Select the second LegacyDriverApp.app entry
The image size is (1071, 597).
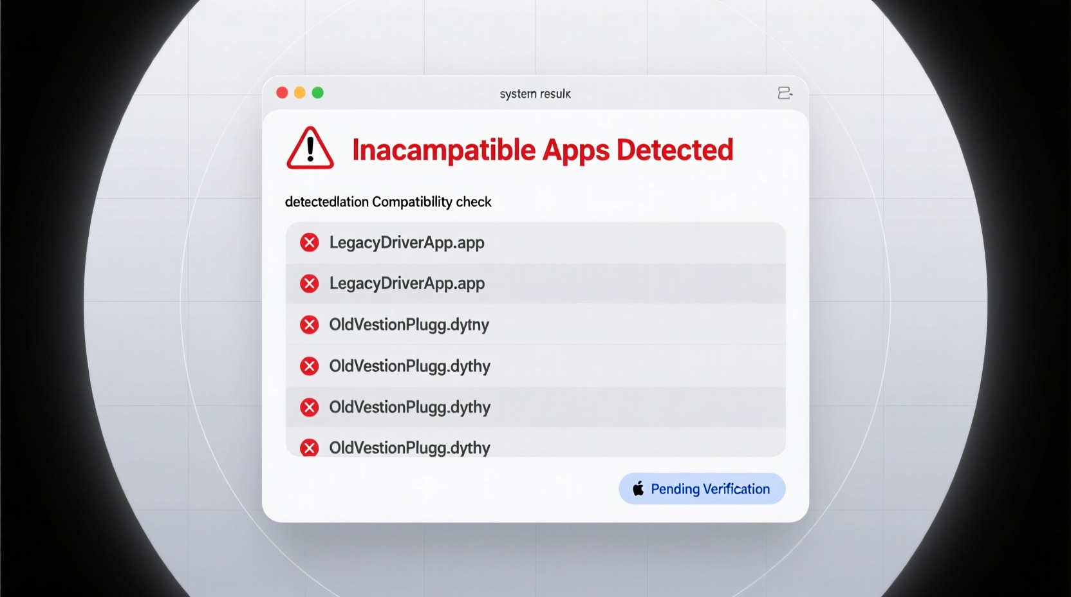[x=407, y=284]
